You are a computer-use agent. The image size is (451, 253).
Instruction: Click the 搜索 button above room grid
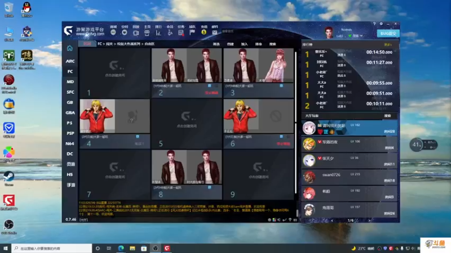point(272,44)
